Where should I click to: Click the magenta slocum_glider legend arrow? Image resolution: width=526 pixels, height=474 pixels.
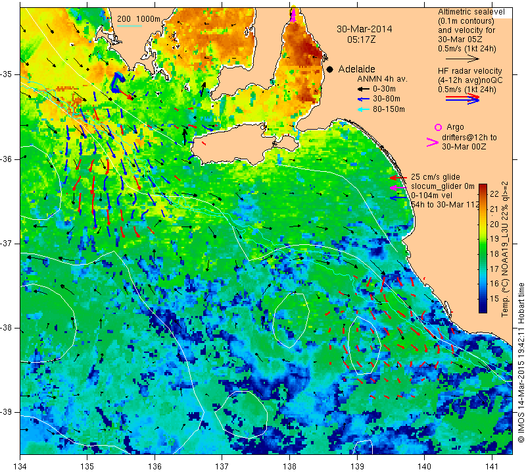click(398, 187)
